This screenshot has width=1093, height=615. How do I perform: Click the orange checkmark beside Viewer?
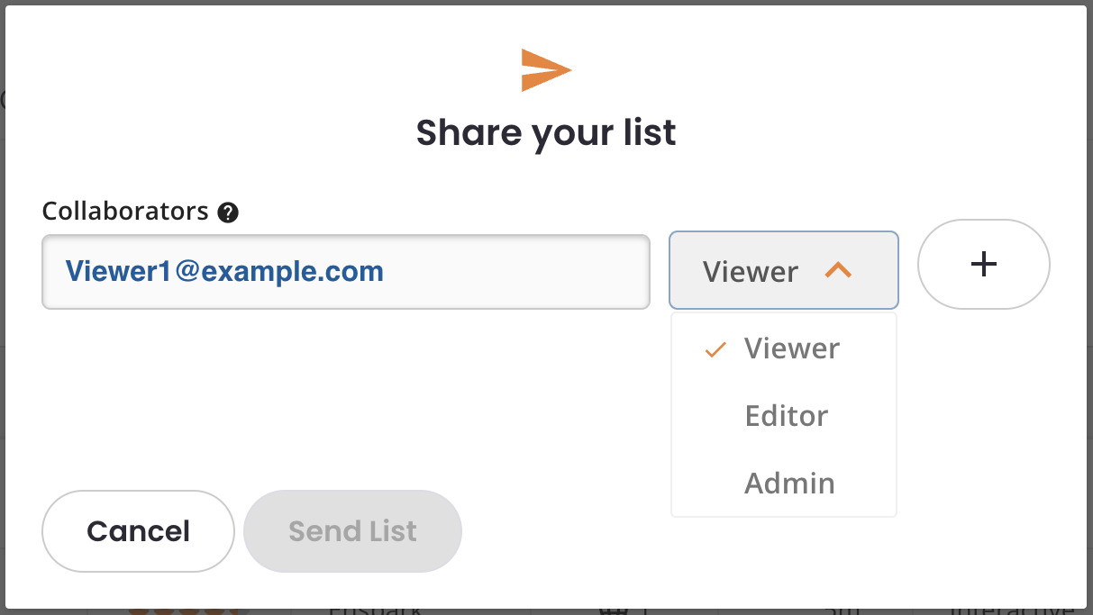[715, 349]
